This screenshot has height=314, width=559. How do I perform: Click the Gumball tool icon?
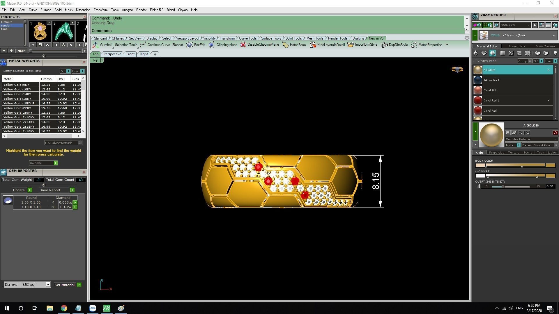[x=95, y=45]
